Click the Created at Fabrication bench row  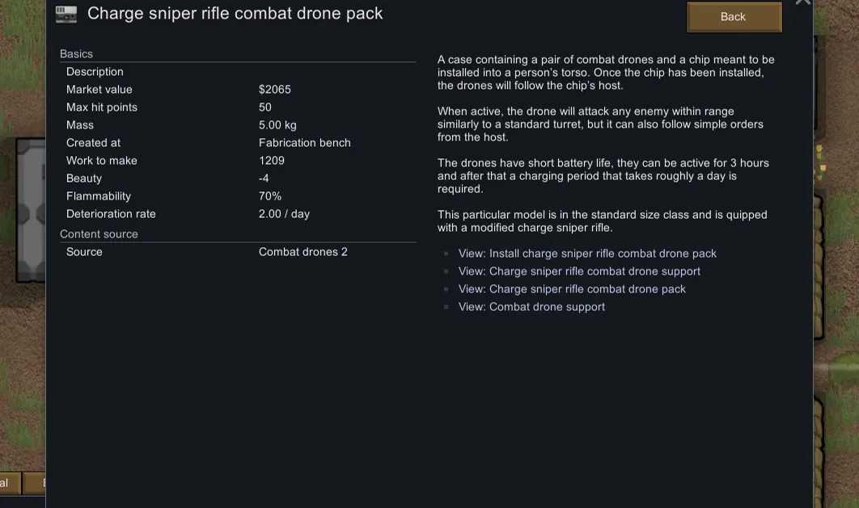(x=238, y=143)
